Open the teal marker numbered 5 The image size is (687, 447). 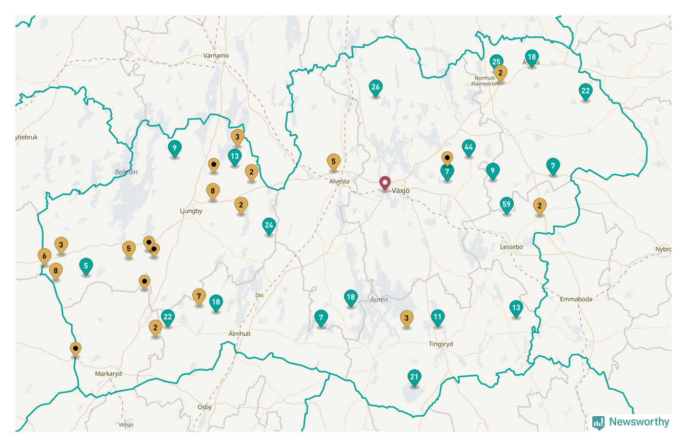click(86, 266)
